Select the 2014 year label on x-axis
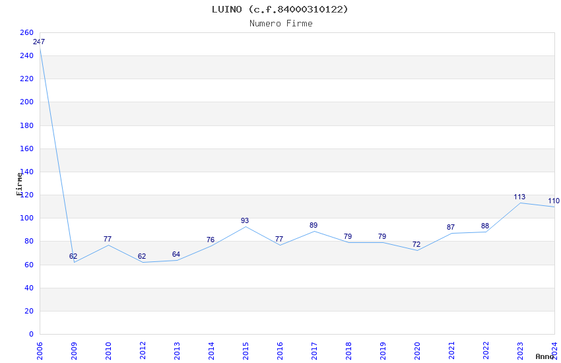 coord(211,350)
